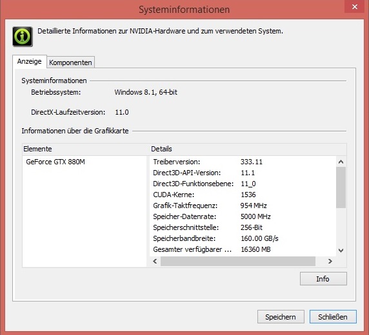The height and width of the screenshot is (335, 369).
Task: Select the driver version value 333.11
Action: click(x=252, y=162)
